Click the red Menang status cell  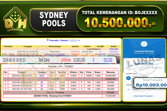[75, 54]
